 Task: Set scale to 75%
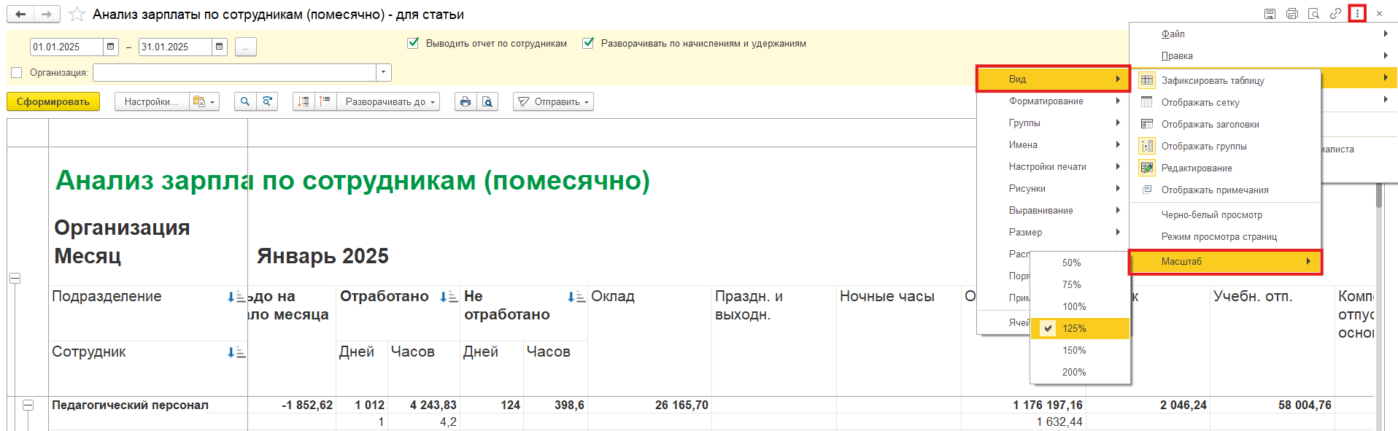click(x=1080, y=284)
